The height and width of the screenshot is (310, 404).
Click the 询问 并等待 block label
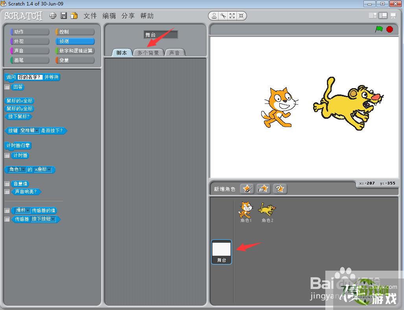coord(32,77)
